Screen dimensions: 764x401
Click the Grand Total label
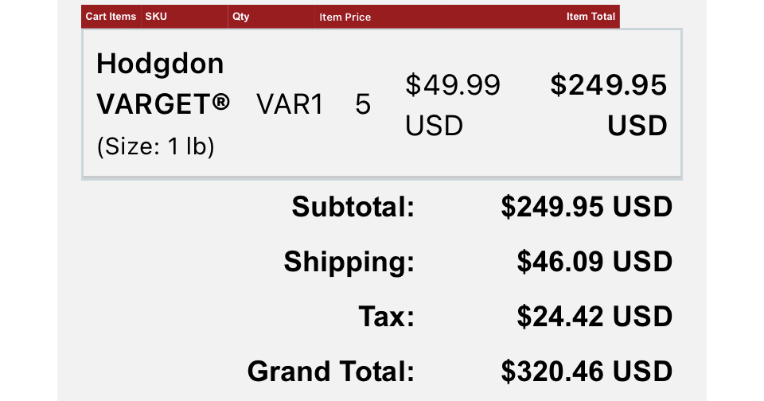[x=331, y=372]
